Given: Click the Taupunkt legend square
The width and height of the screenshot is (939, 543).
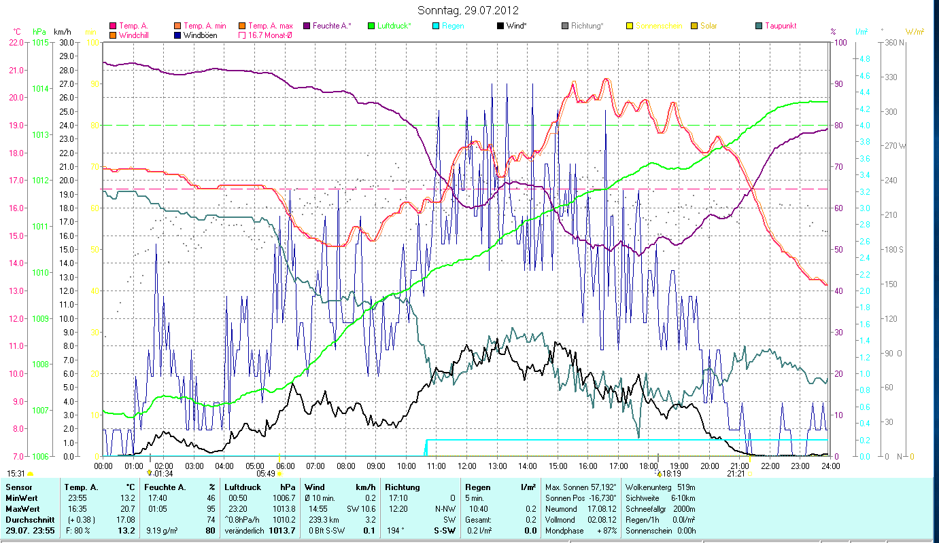Looking at the screenshot, I should [758, 26].
